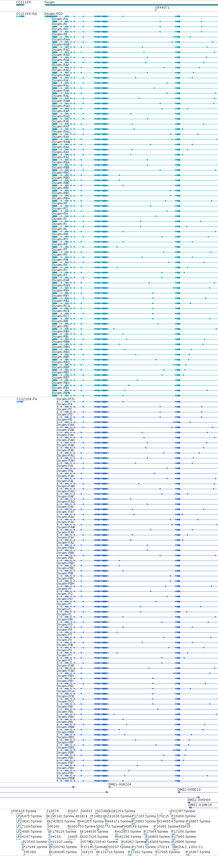Select EST label LP23566.3prime

pyautogui.click(x=34, y=842)
